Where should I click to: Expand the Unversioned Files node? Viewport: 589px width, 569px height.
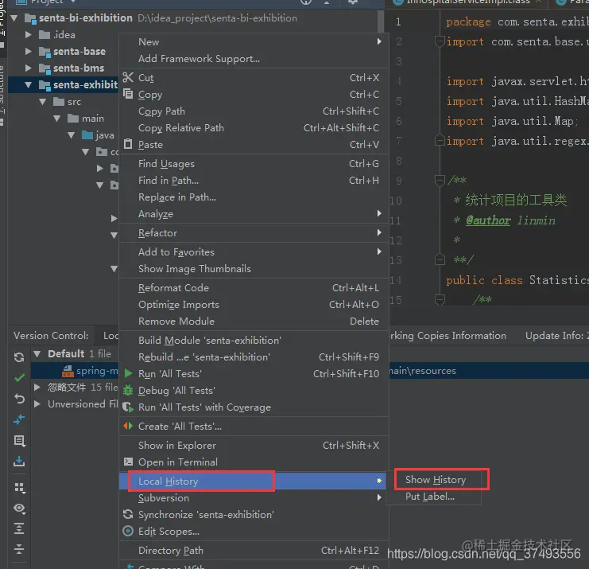tap(37, 404)
